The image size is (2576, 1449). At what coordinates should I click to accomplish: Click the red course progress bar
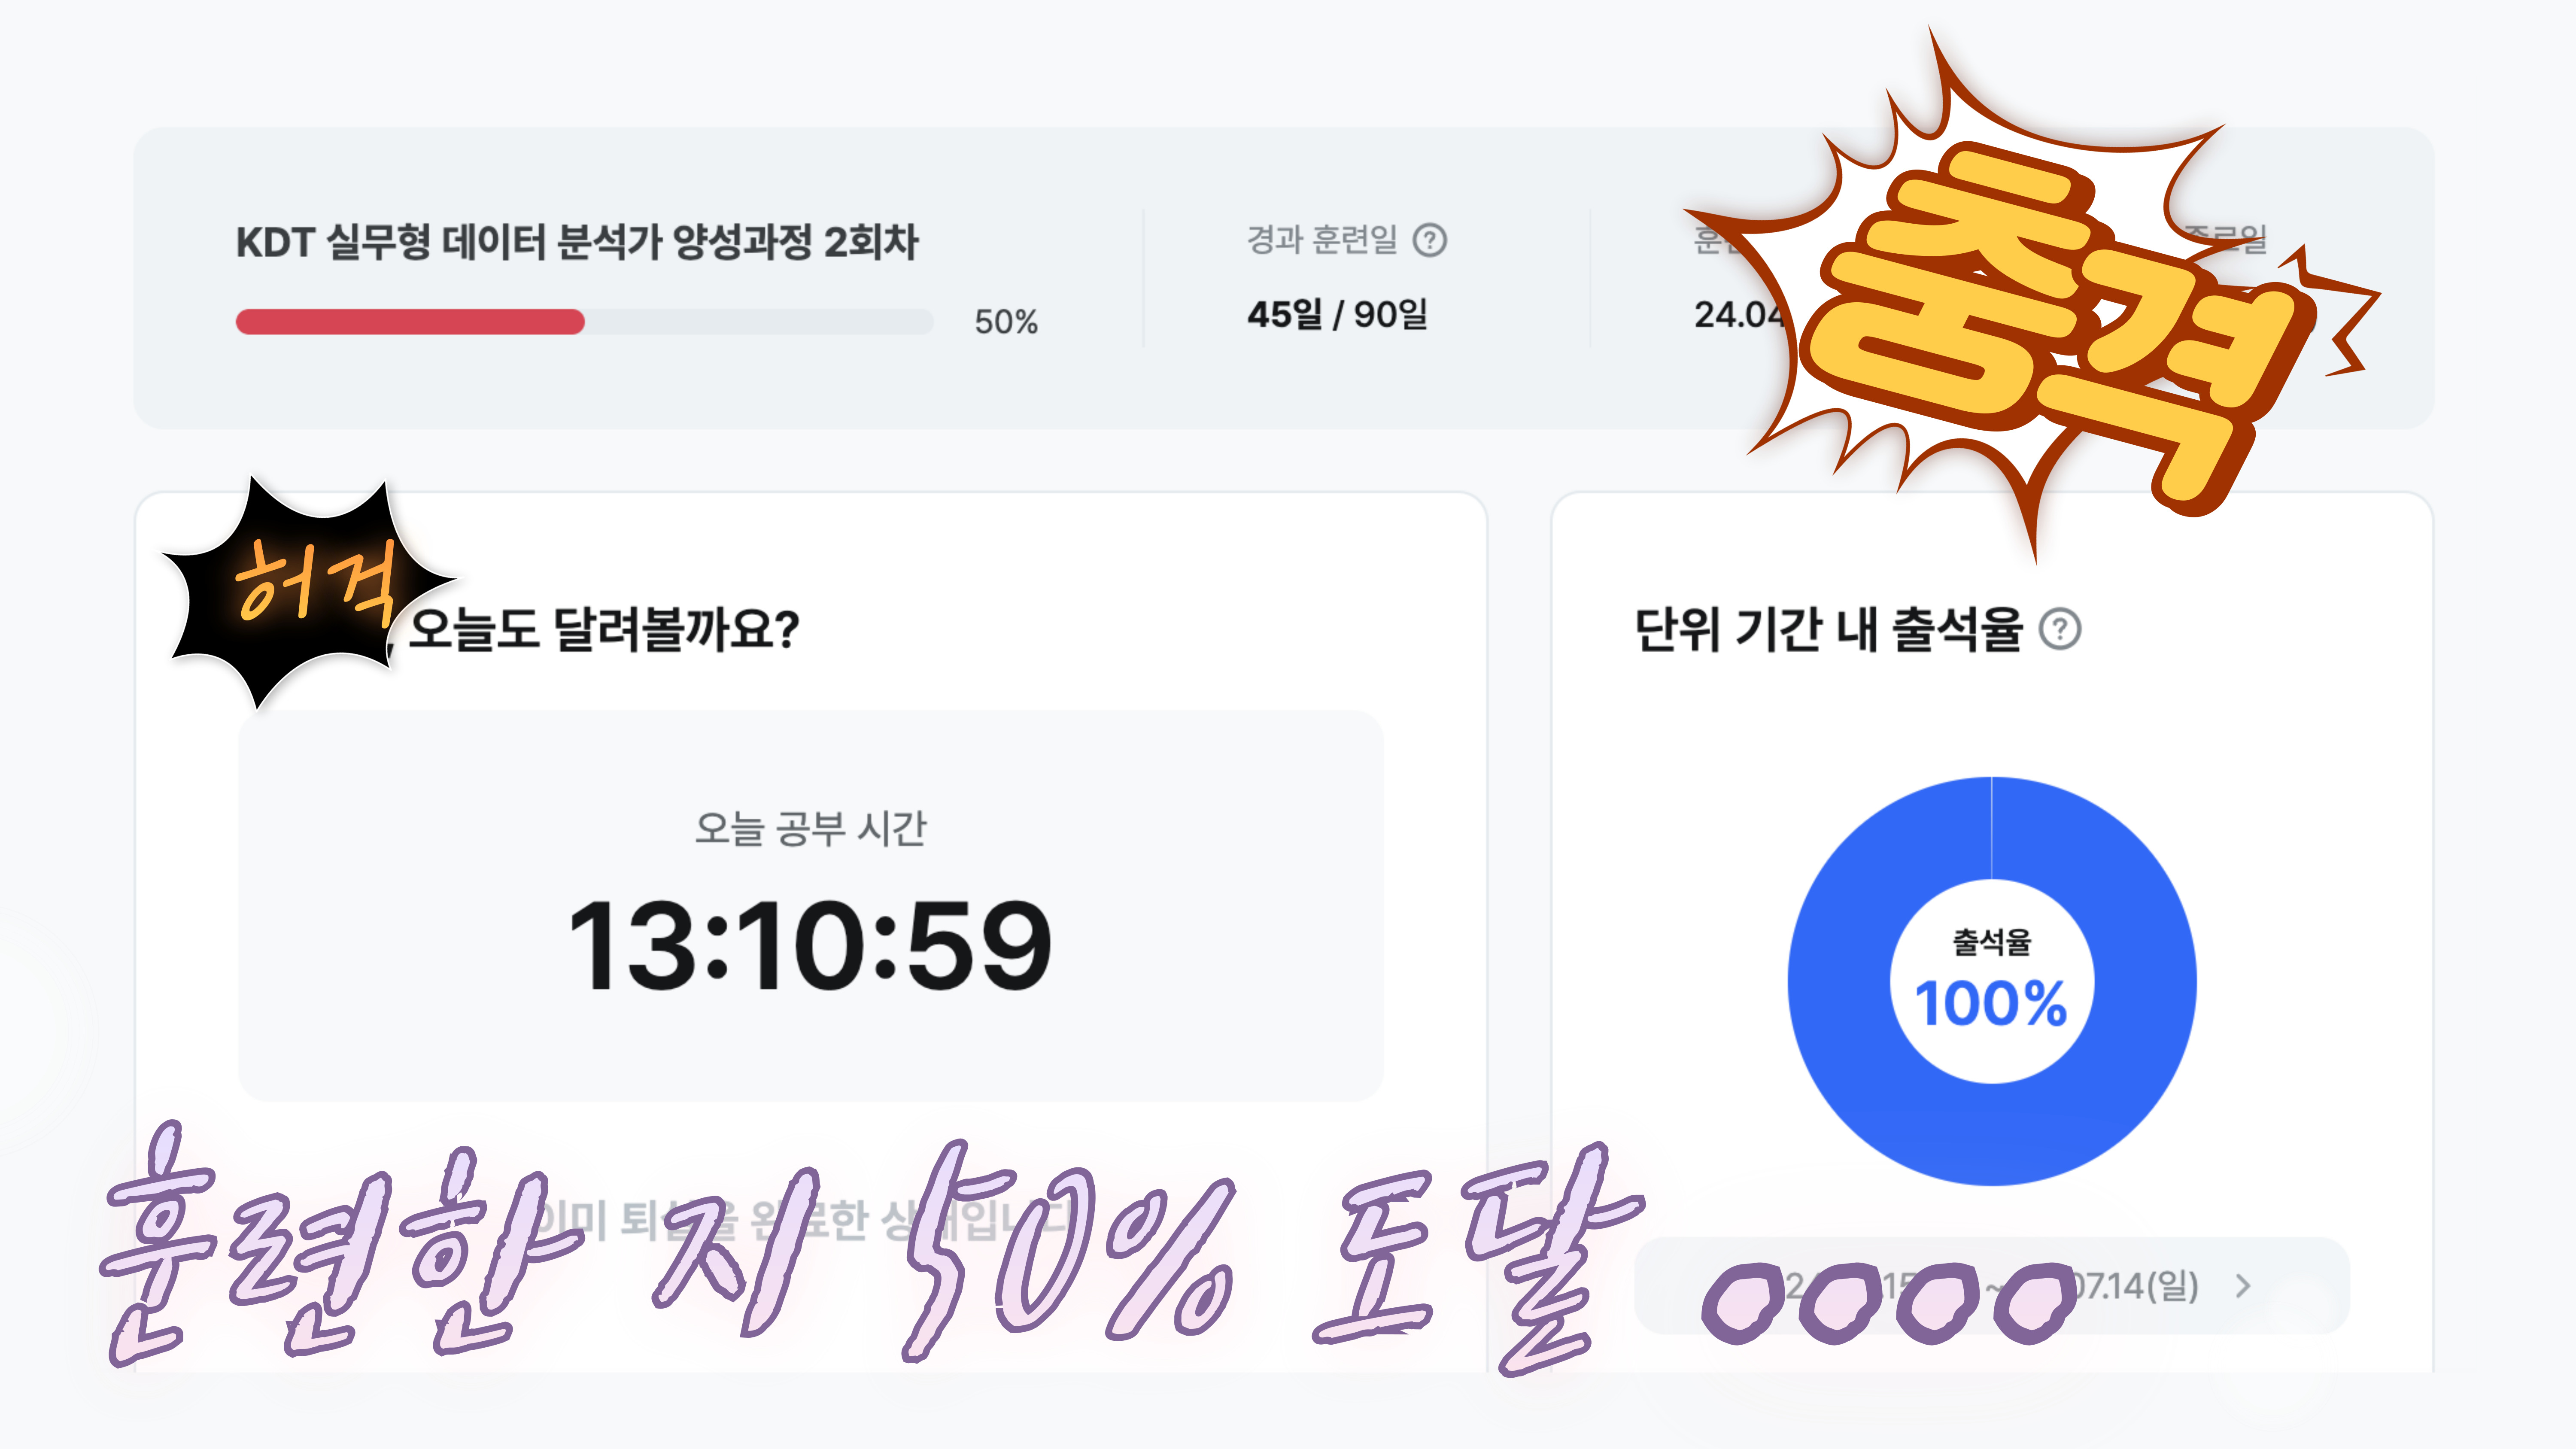point(410,322)
